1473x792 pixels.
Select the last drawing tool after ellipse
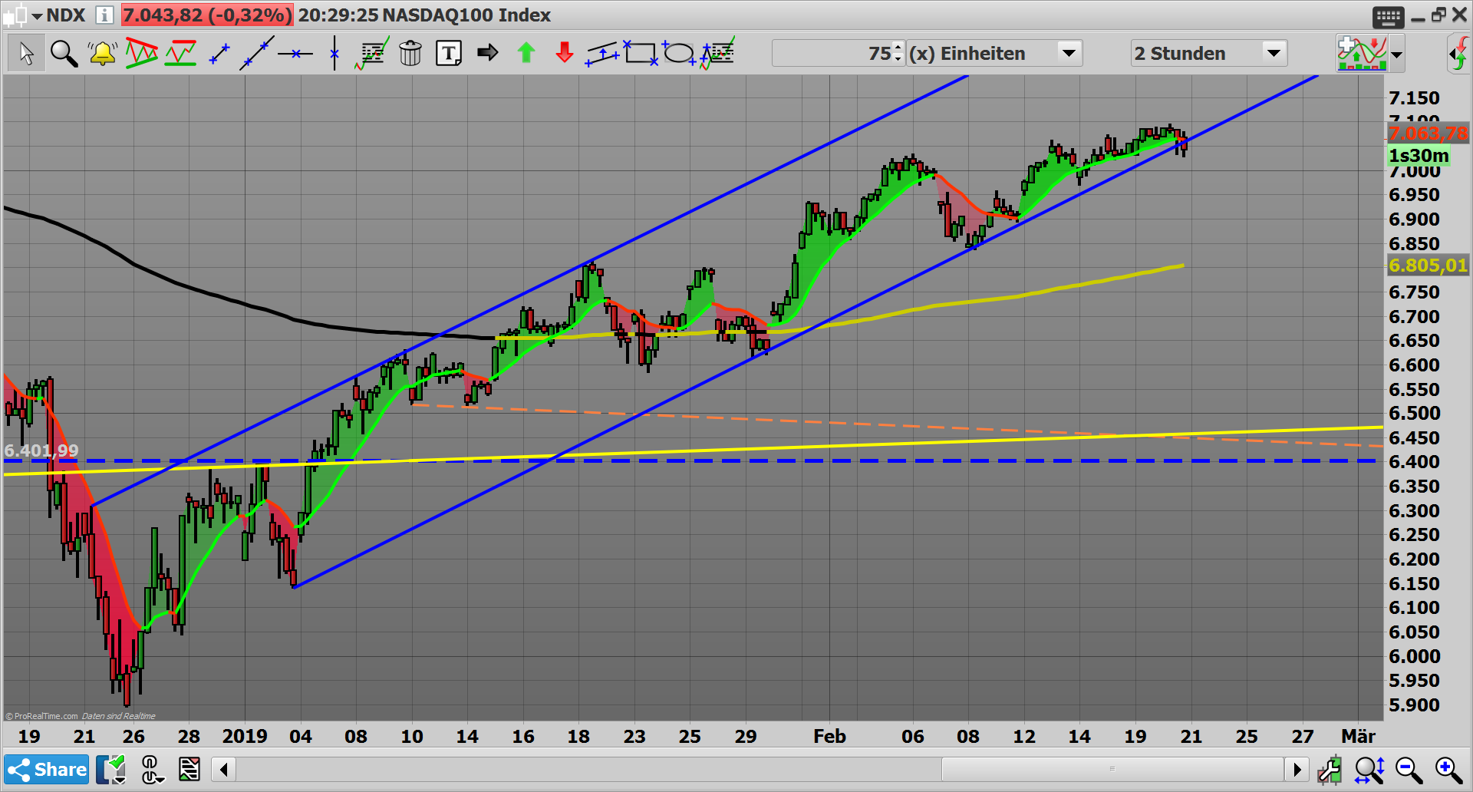(717, 53)
